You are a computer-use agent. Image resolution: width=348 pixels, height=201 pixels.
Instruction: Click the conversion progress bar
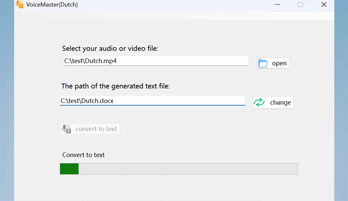(179, 169)
